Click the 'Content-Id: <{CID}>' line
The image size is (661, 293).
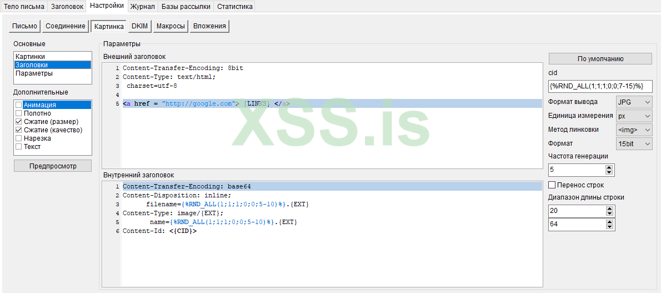click(160, 231)
